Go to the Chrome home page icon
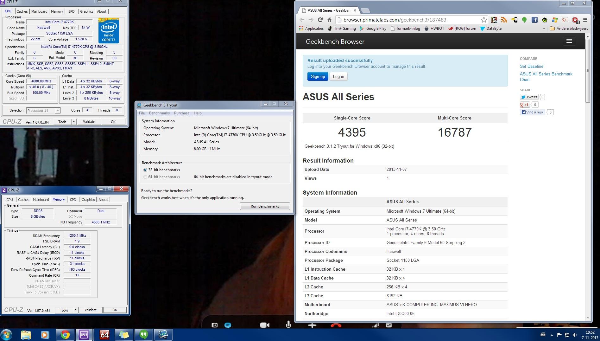The image size is (600, 341). coord(329,20)
